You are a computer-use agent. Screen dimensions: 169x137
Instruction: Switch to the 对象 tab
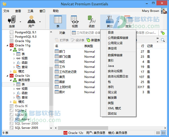point(62,33)
